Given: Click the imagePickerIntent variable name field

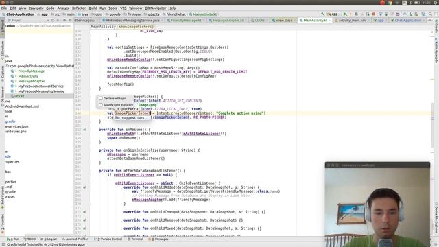Looking at the screenshot, I should pyautogui.click(x=132, y=113).
